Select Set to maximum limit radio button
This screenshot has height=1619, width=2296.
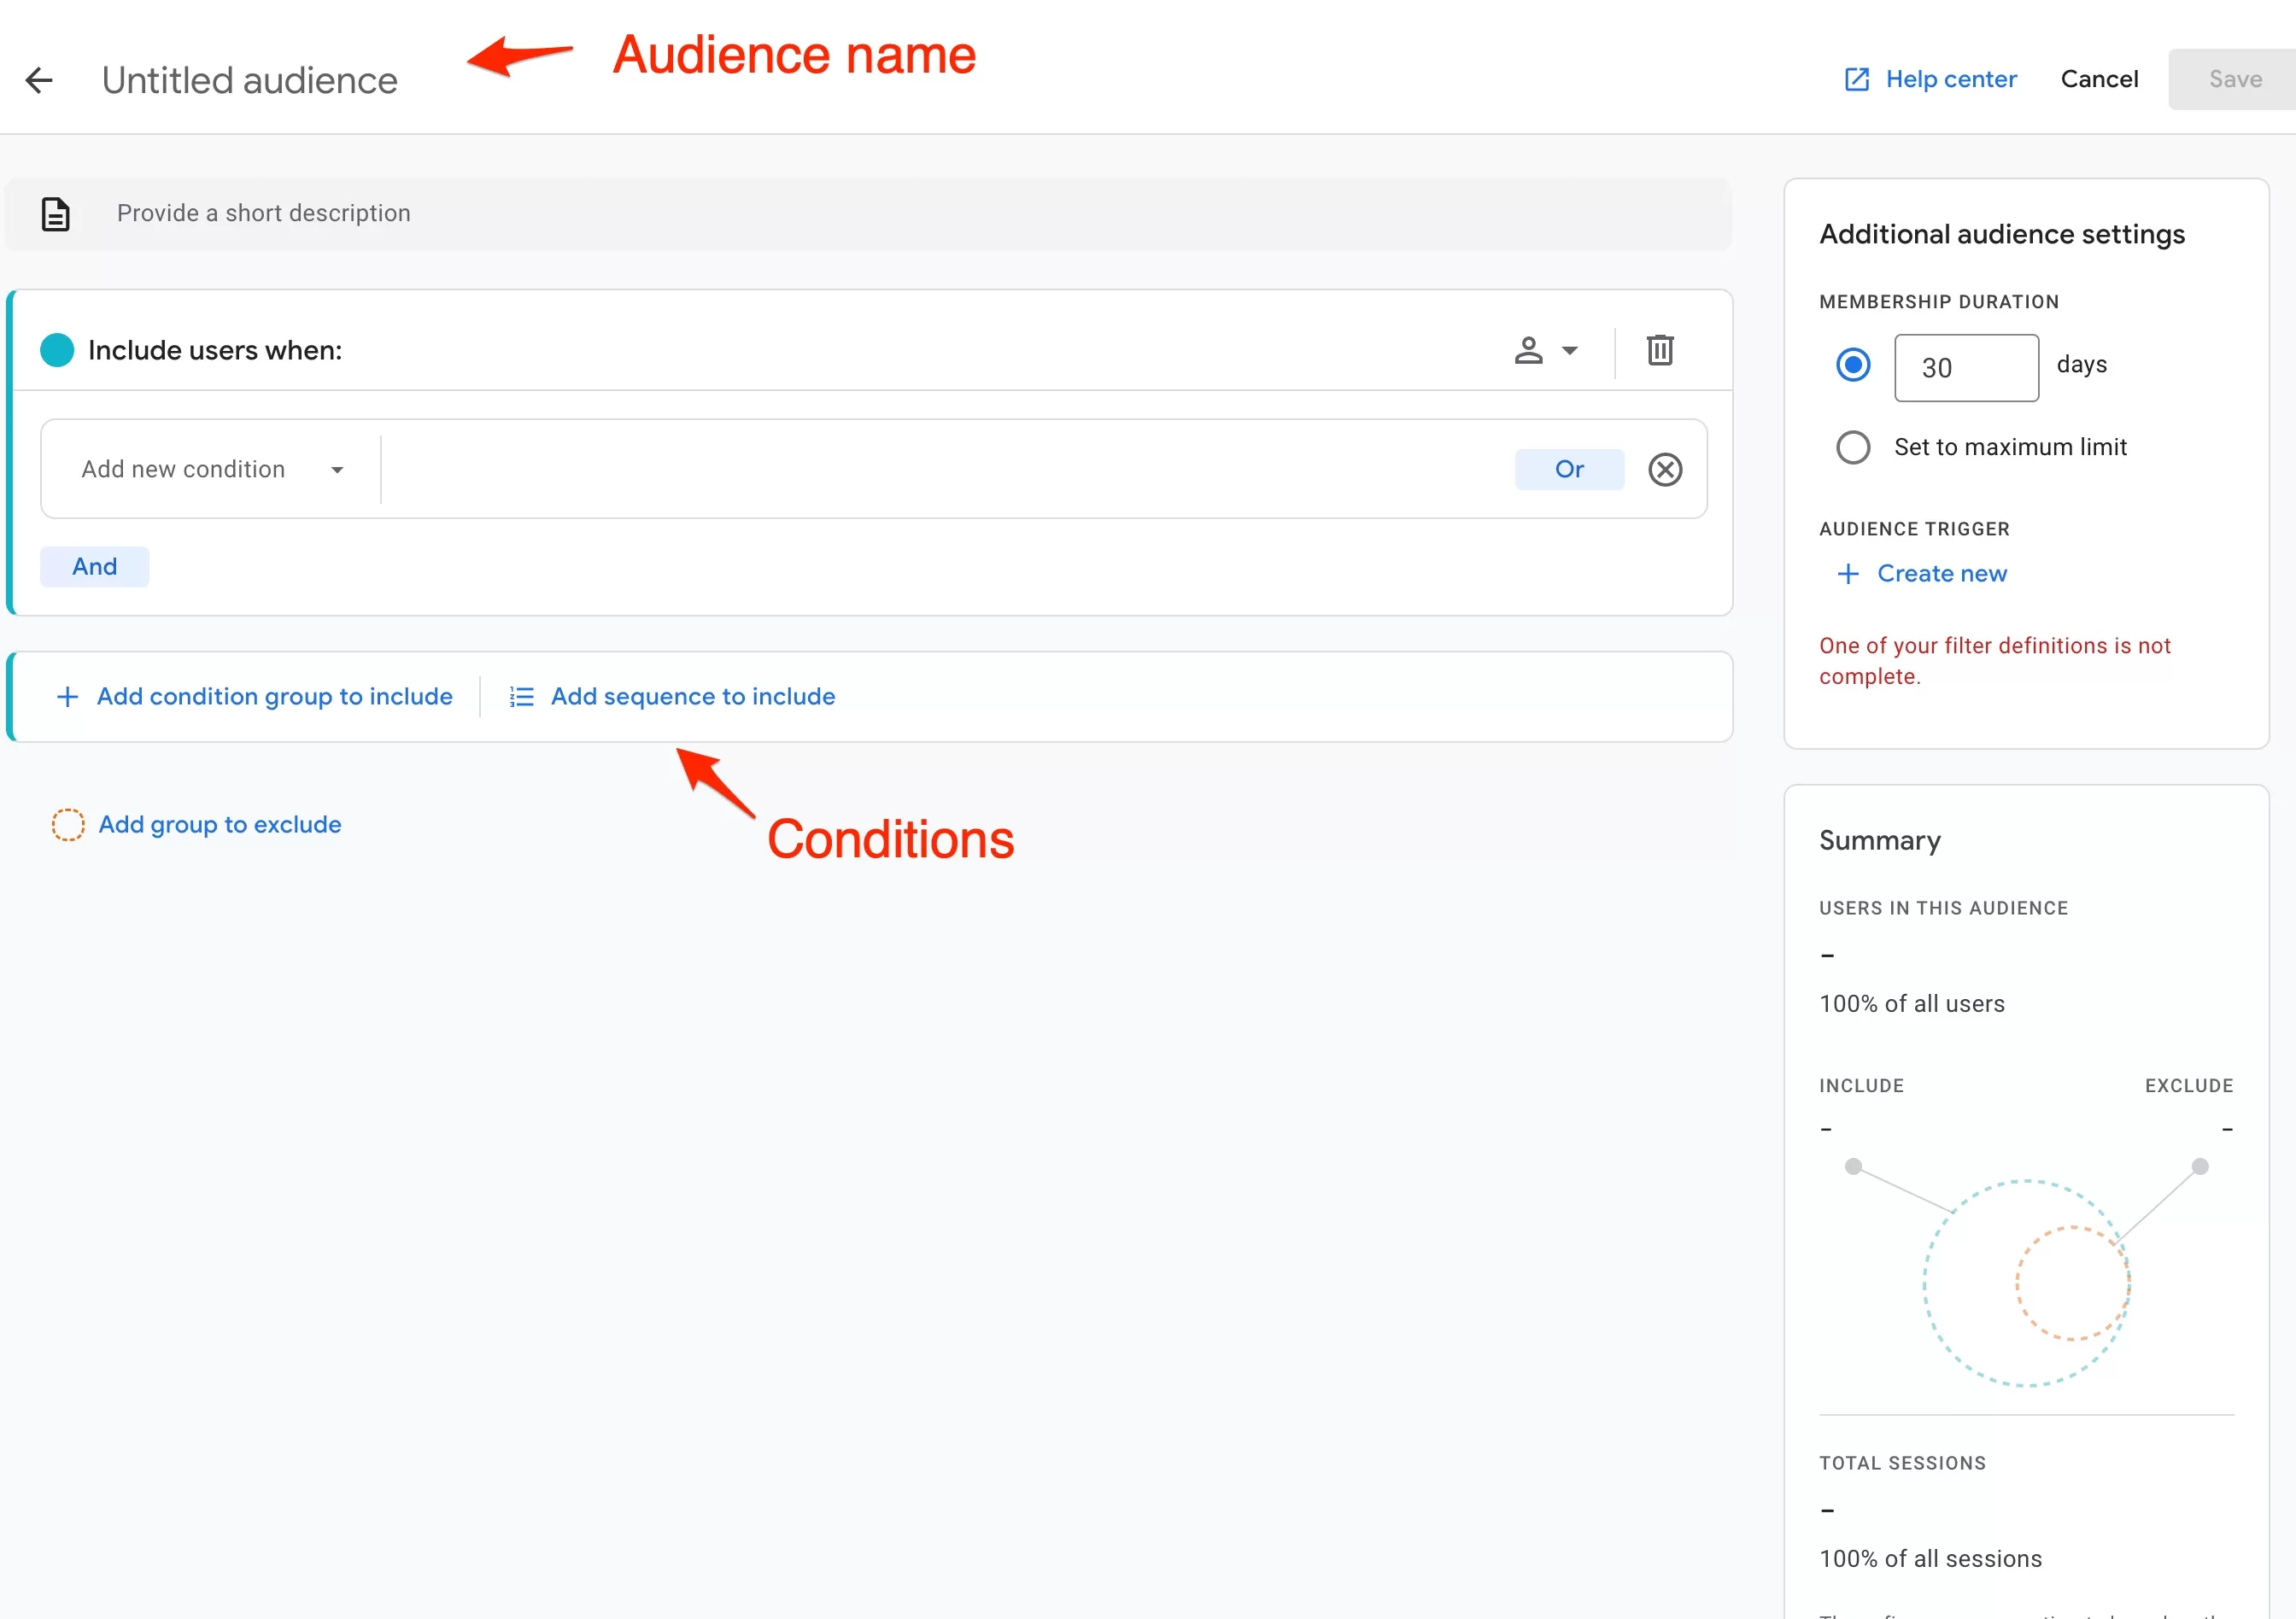(1853, 447)
